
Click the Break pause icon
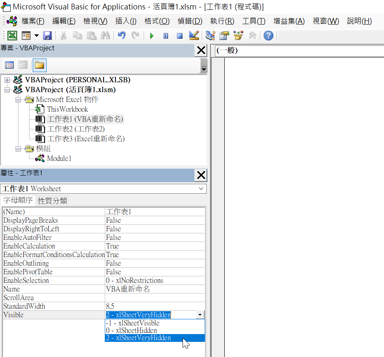click(166, 36)
